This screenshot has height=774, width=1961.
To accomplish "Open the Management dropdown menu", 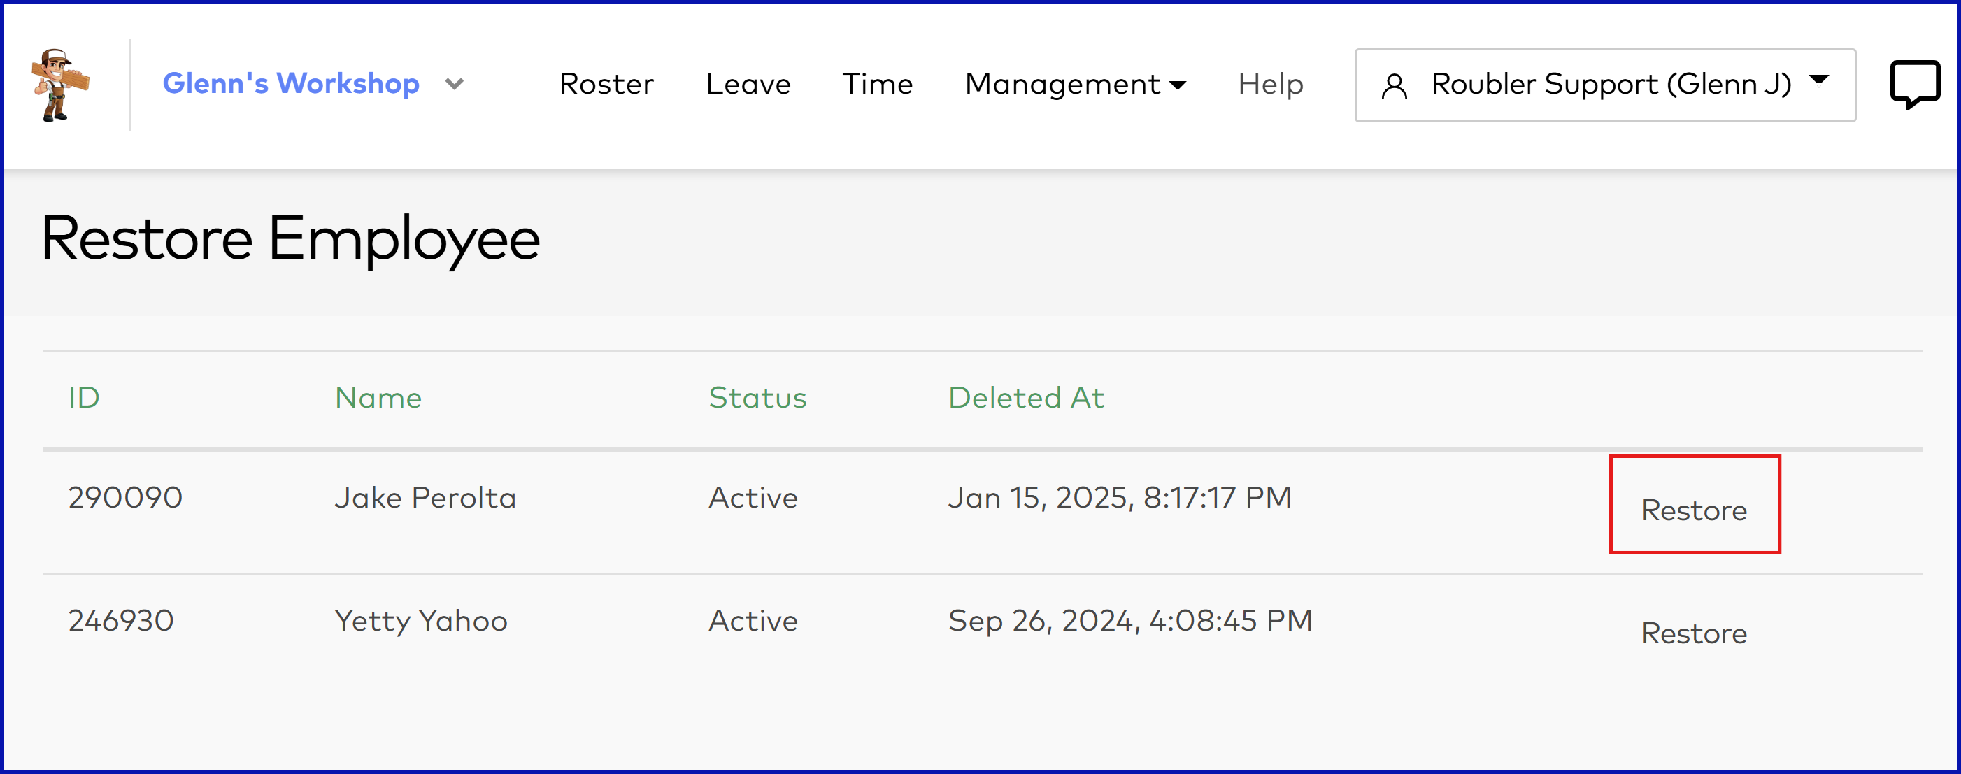I will (1075, 85).
